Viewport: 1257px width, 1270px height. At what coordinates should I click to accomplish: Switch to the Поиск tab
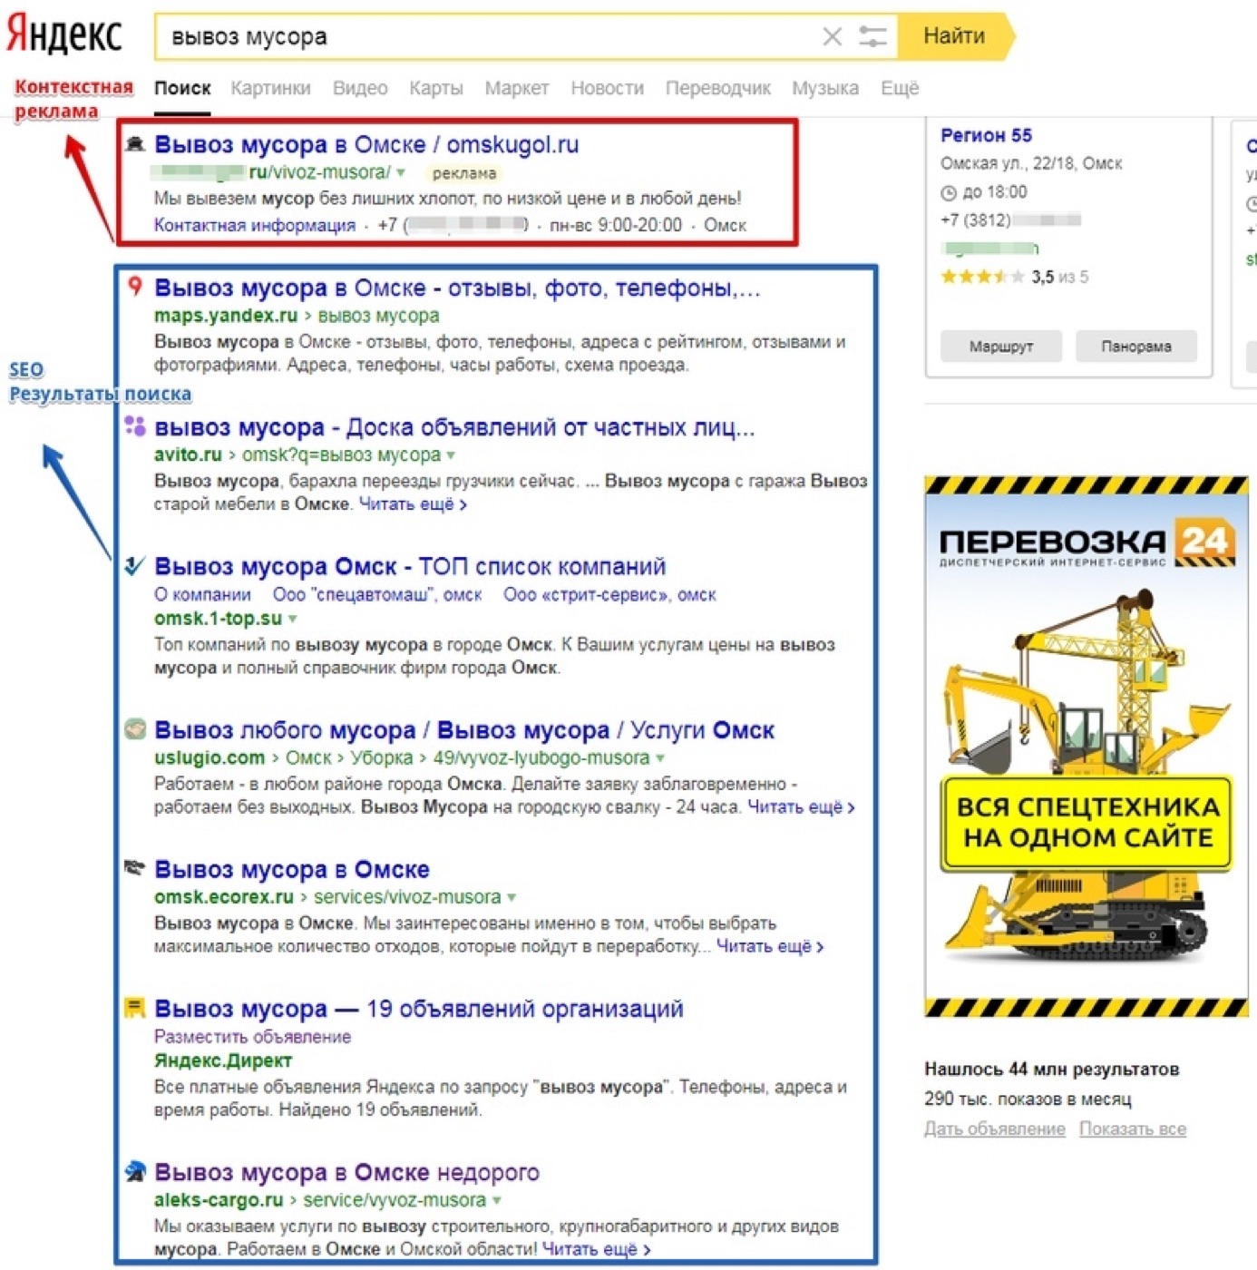pyautogui.click(x=182, y=88)
